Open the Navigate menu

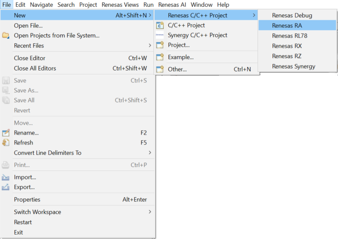(41, 4)
